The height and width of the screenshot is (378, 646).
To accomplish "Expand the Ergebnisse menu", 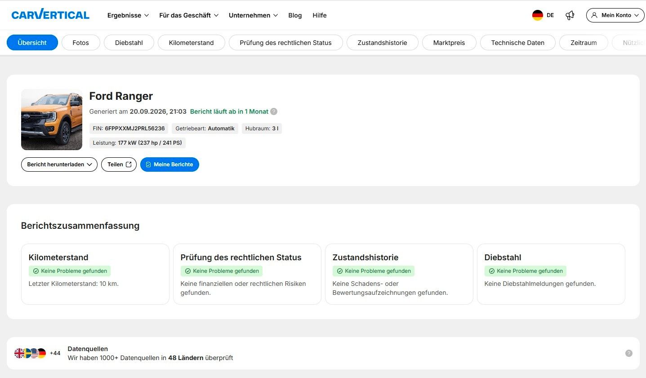I will tap(128, 15).
